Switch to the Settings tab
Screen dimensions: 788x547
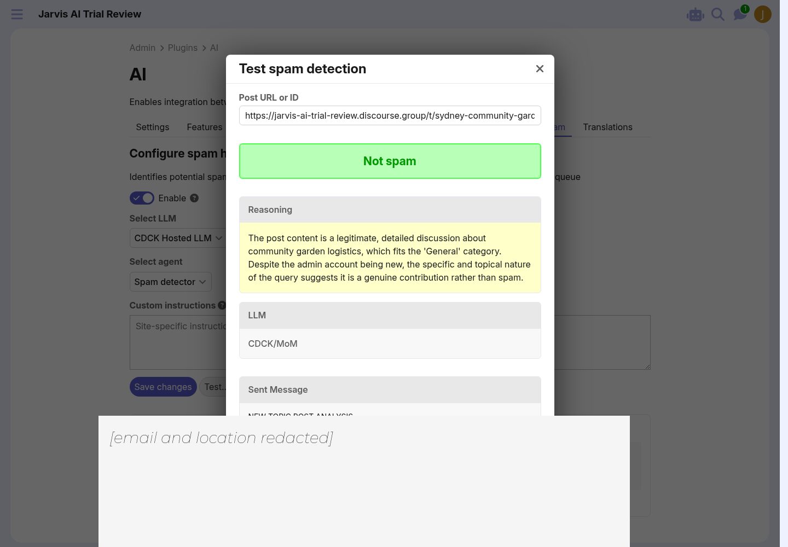tap(152, 127)
